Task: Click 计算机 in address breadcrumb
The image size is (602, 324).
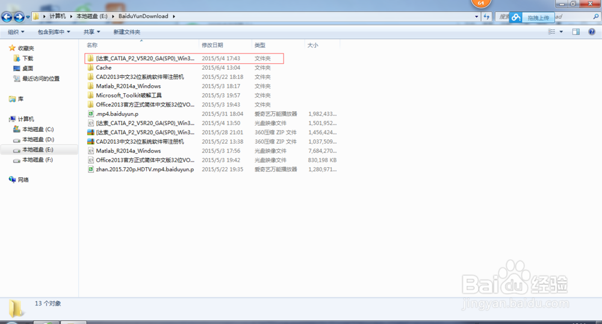Action: (58, 16)
